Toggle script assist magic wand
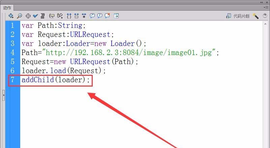270x148 pixels. 256,16
